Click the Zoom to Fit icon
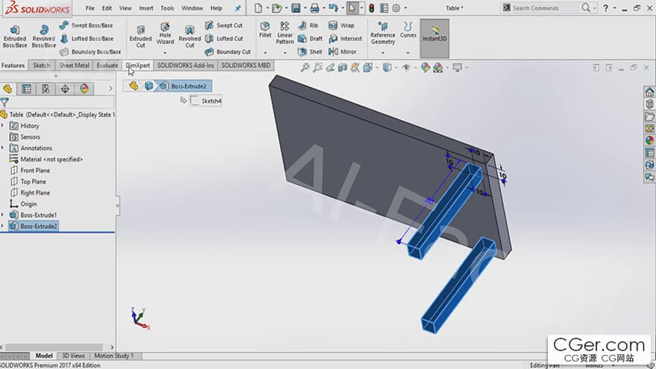Image resolution: width=656 pixels, height=369 pixels. click(305, 67)
